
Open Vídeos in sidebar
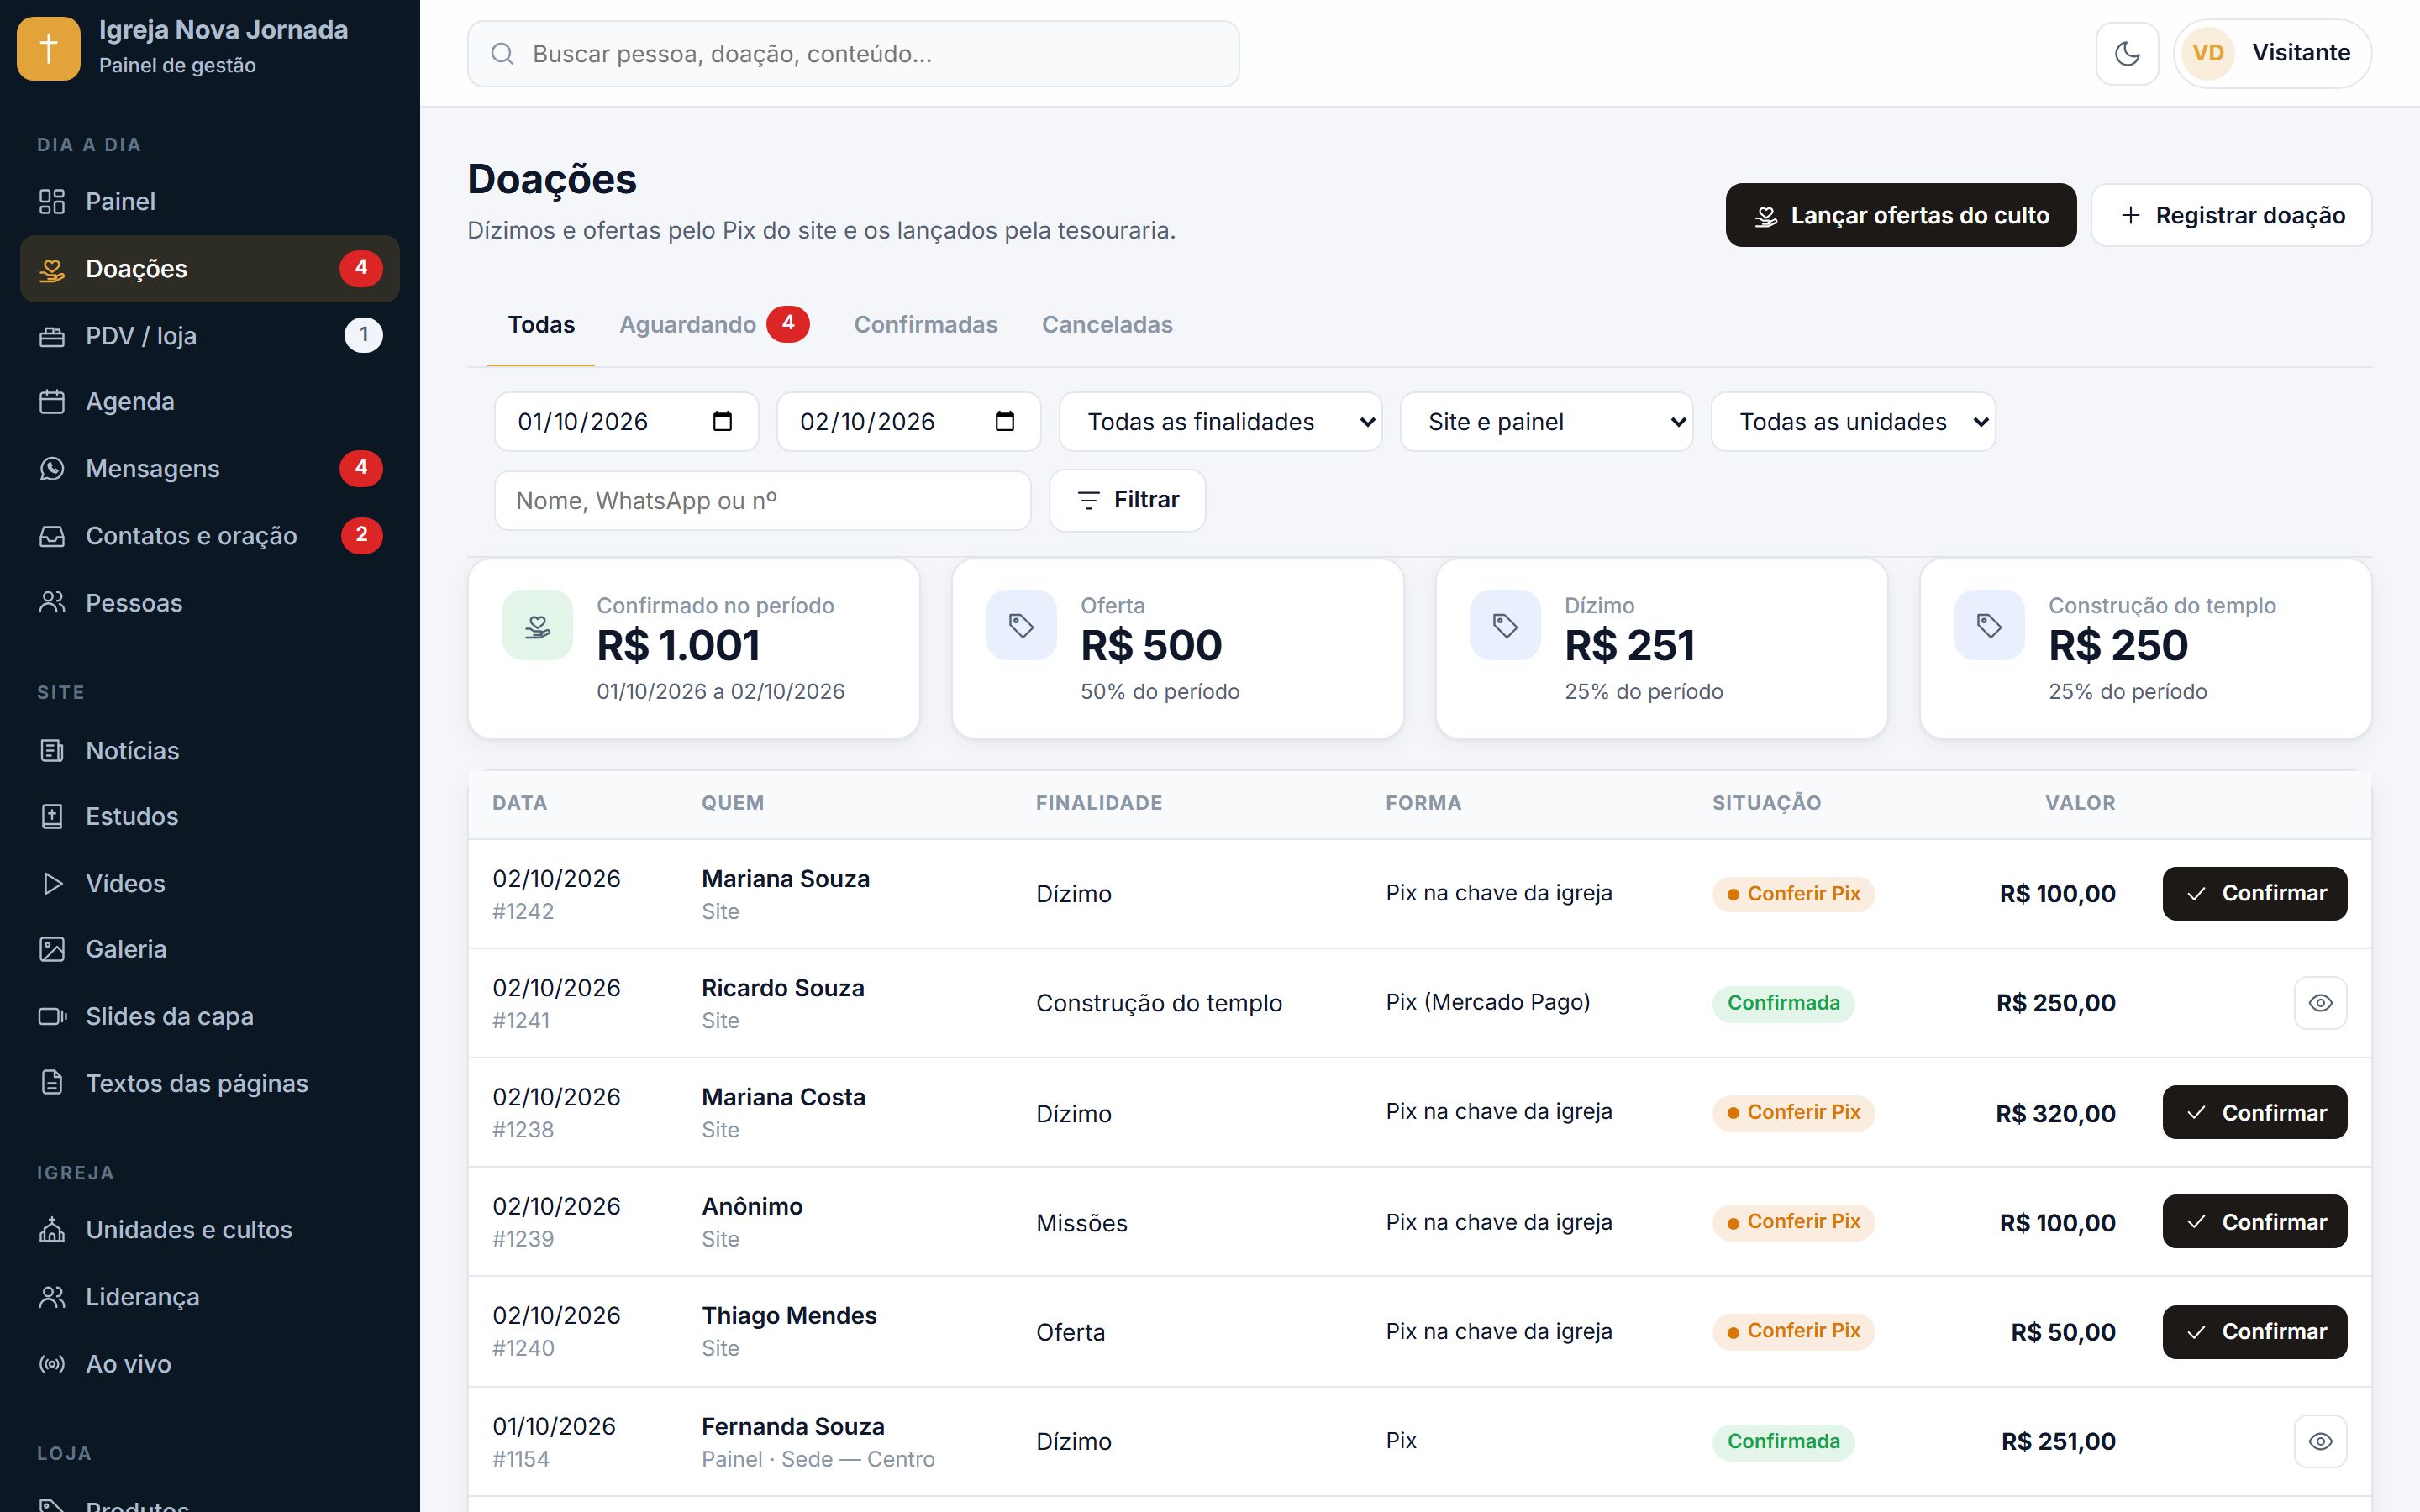(x=210, y=883)
